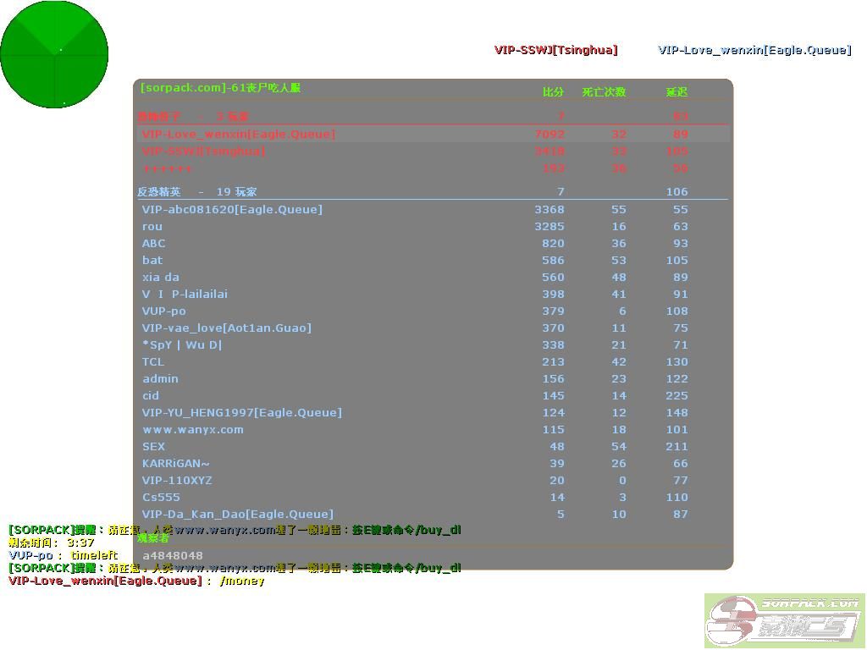
Task: Click VIP-SSWJ[Tsinghua] name at the top
Action: click(x=555, y=50)
